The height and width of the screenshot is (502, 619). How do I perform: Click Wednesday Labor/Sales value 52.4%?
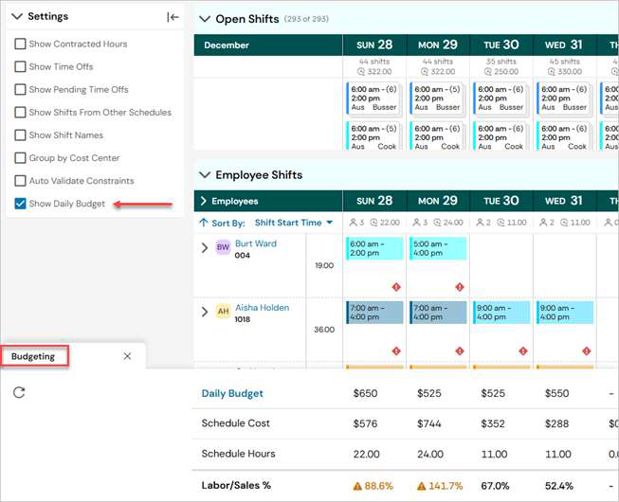(559, 486)
